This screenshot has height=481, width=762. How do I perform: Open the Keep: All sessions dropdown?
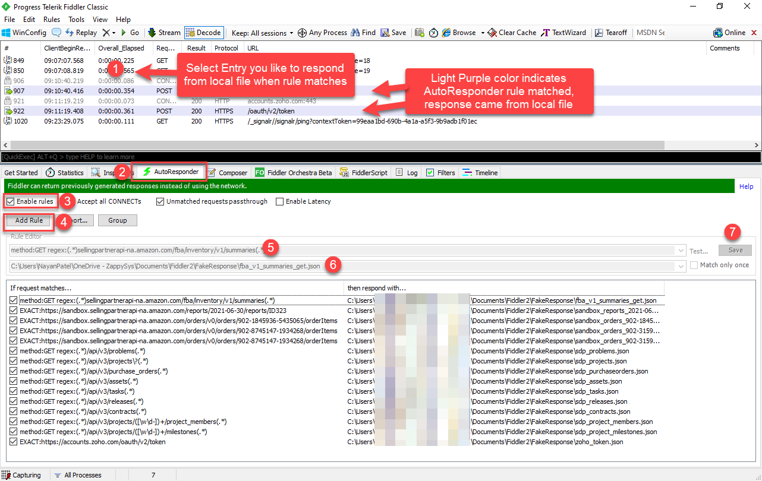point(262,33)
